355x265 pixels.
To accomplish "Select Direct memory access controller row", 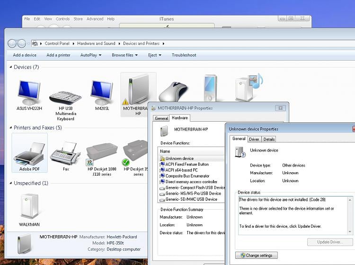I will point(192,182).
